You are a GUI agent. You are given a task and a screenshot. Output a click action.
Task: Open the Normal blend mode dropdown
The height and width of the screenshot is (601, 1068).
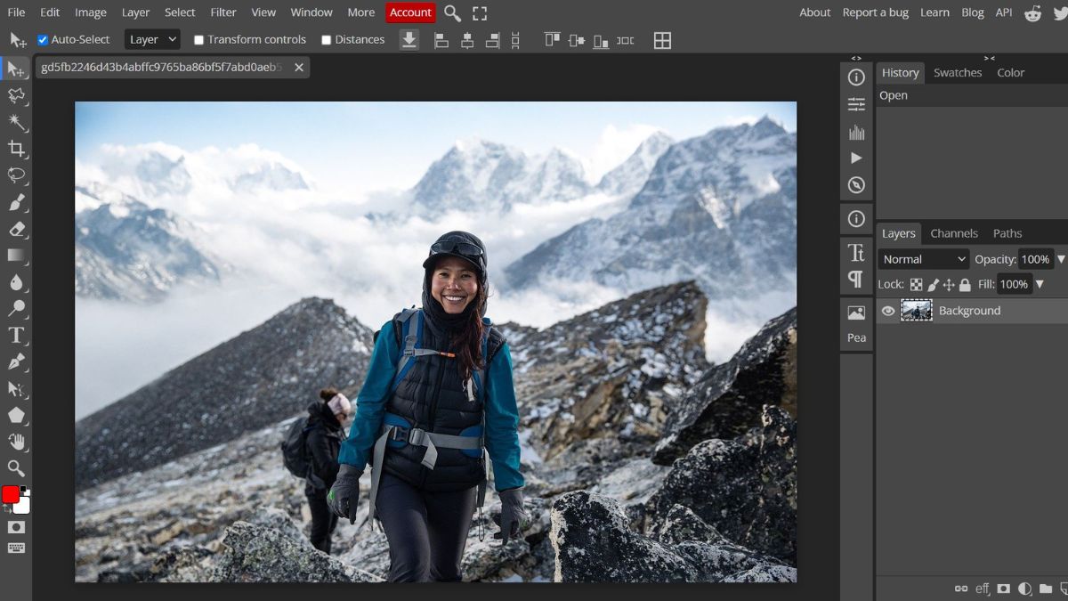[x=923, y=259]
